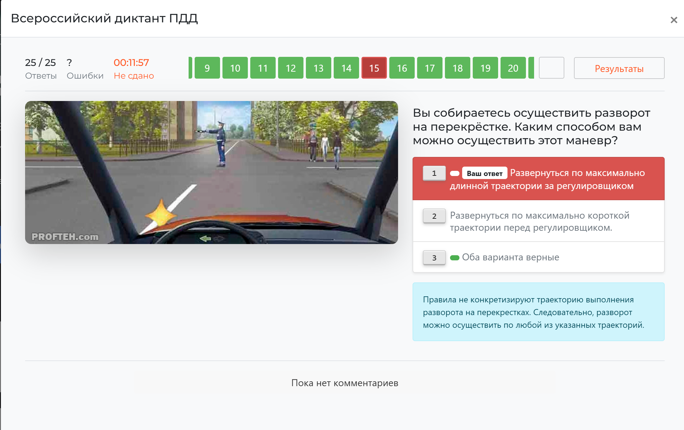Go to question 17
The height and width of the screenshot is (430, 684).
[x=430, y=68]
